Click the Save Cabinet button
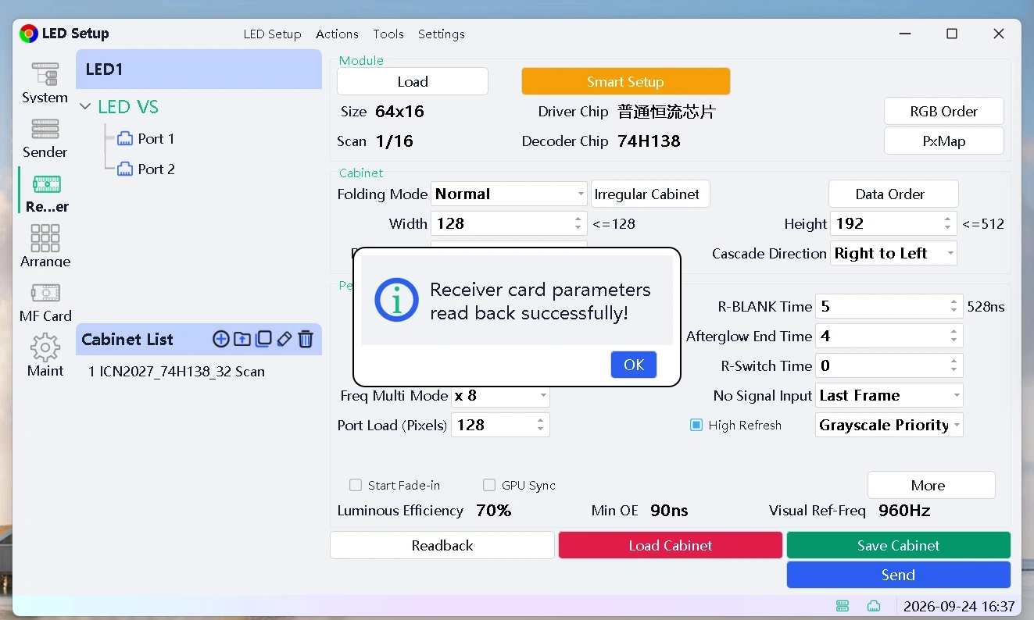Viewport: 1034px width, 620px height. coord(899,546)
